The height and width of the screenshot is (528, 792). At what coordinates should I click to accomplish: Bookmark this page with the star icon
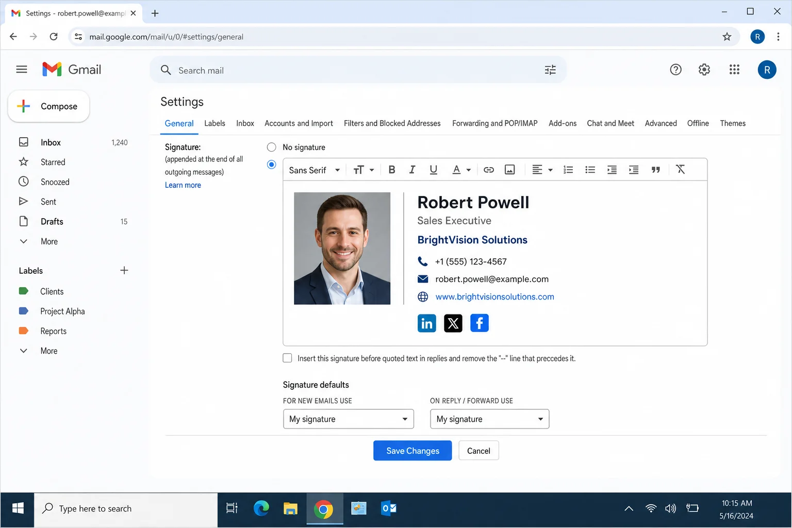[727, 37]
